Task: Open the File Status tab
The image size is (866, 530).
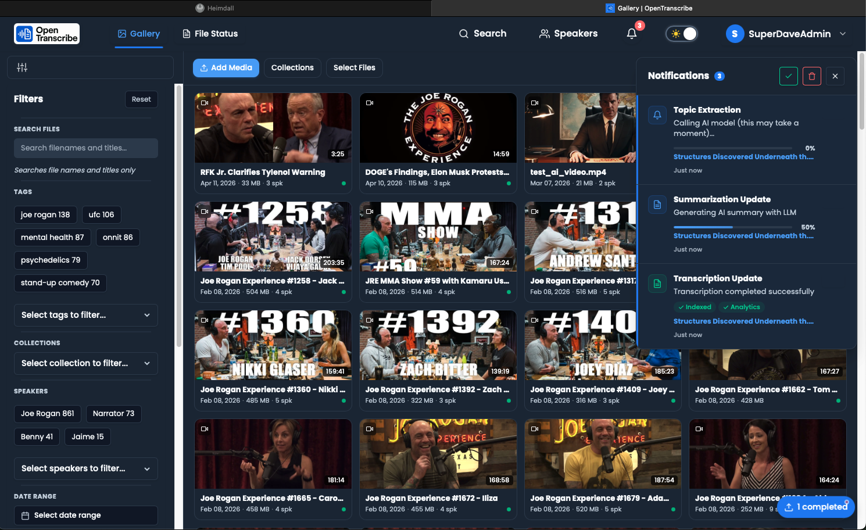Action: pos(210,34)
